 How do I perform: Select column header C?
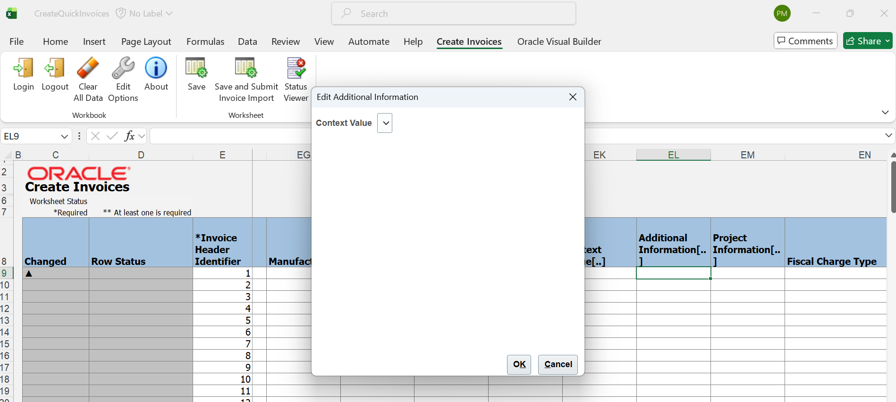point(56,155)
